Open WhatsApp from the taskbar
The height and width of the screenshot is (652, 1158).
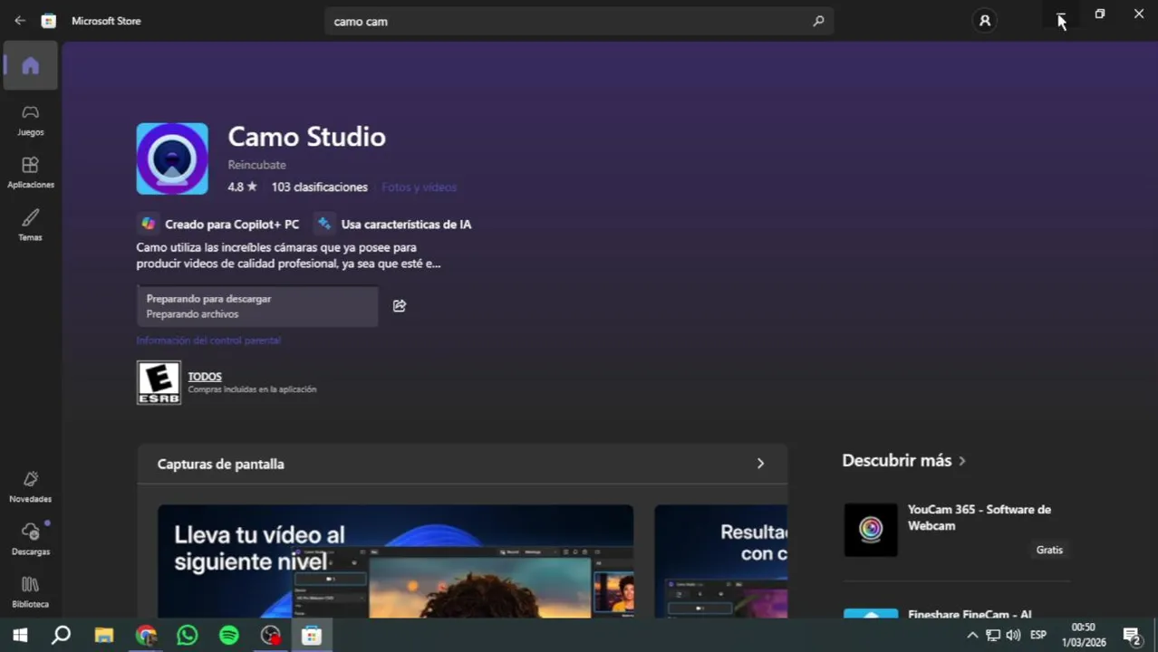pos(188,636)
